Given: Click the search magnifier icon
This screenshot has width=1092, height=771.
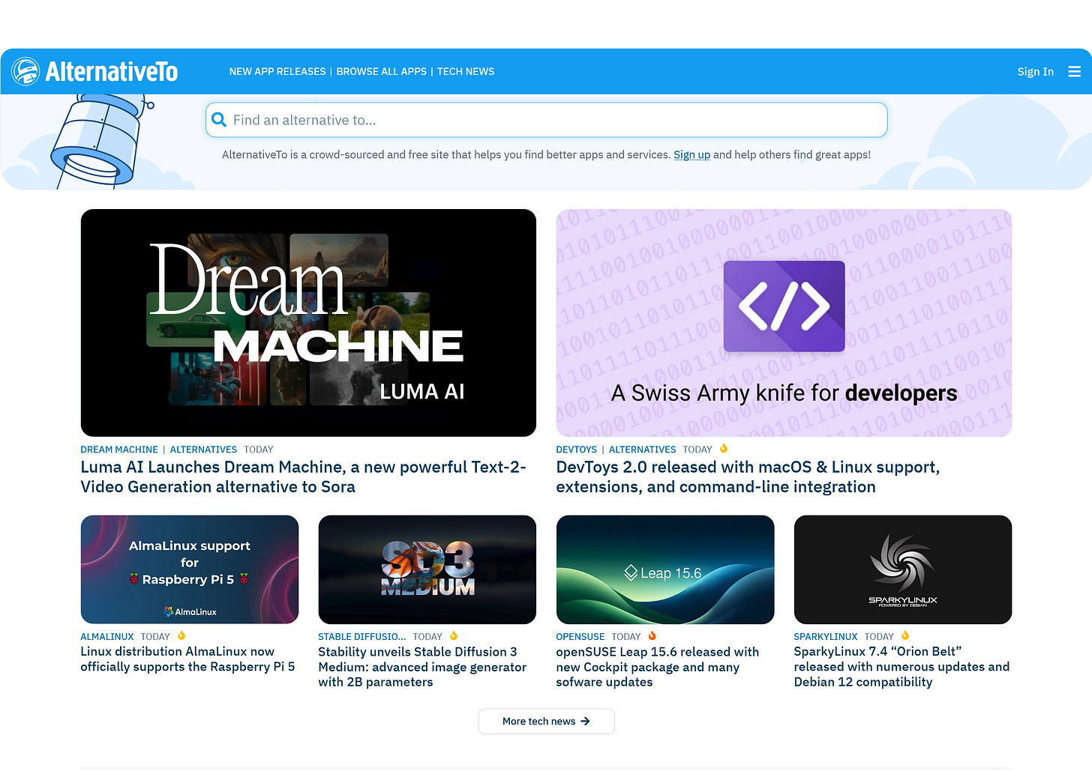Looking at the screenshot, I should point(219,120).
